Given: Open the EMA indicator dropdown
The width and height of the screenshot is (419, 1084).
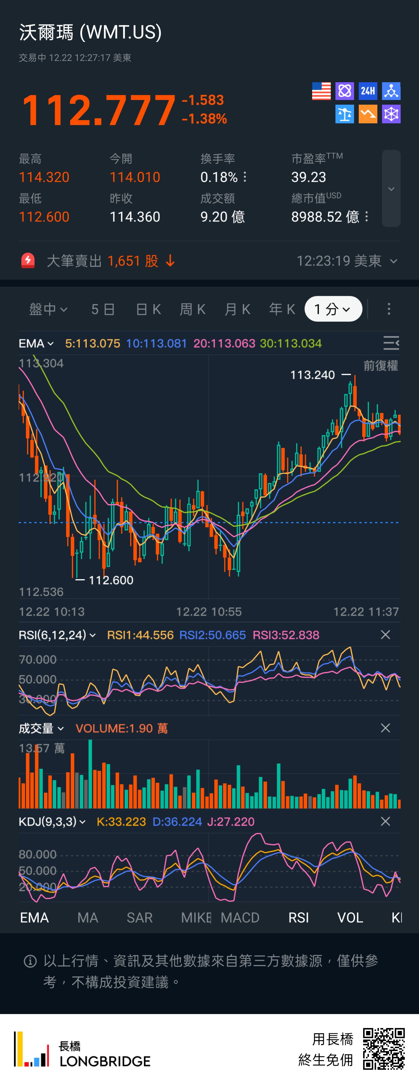Looking at the screenshot, I should (36, 343).
